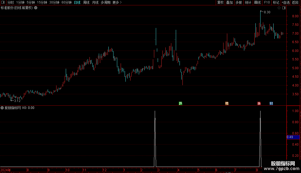The image size is (301, 173).
Task: Click the 叠加 overlay button
Action: [229, 2]
